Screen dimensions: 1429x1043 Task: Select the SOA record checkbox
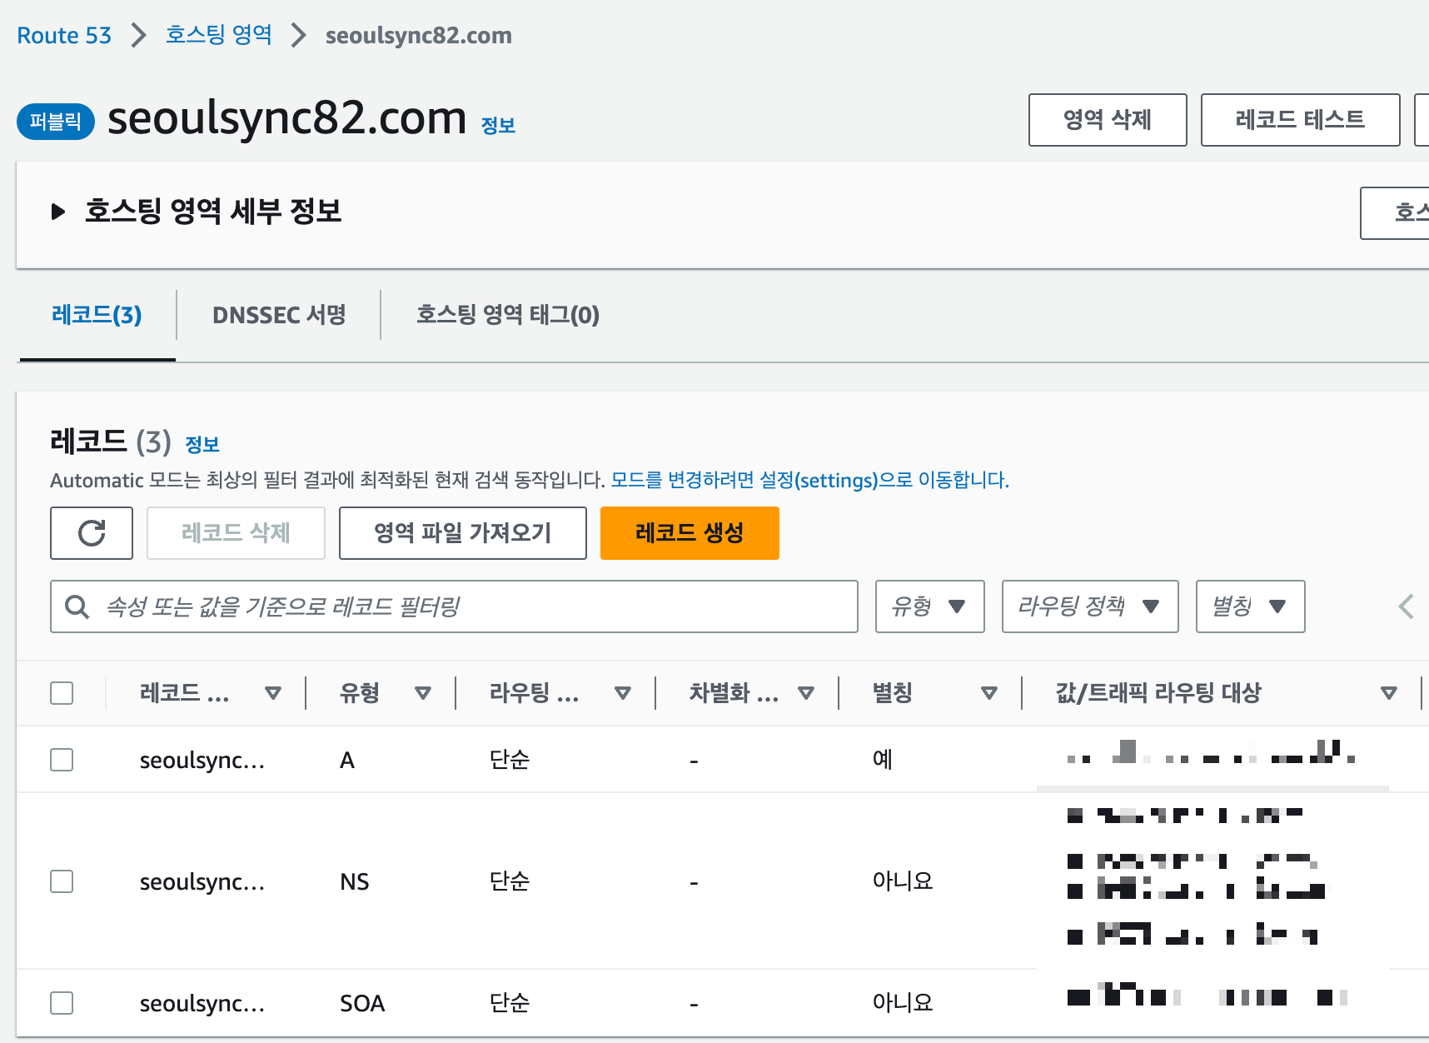point(62,1003)
